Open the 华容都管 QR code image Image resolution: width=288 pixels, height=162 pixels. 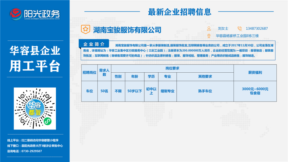click(x=35, y=108)
